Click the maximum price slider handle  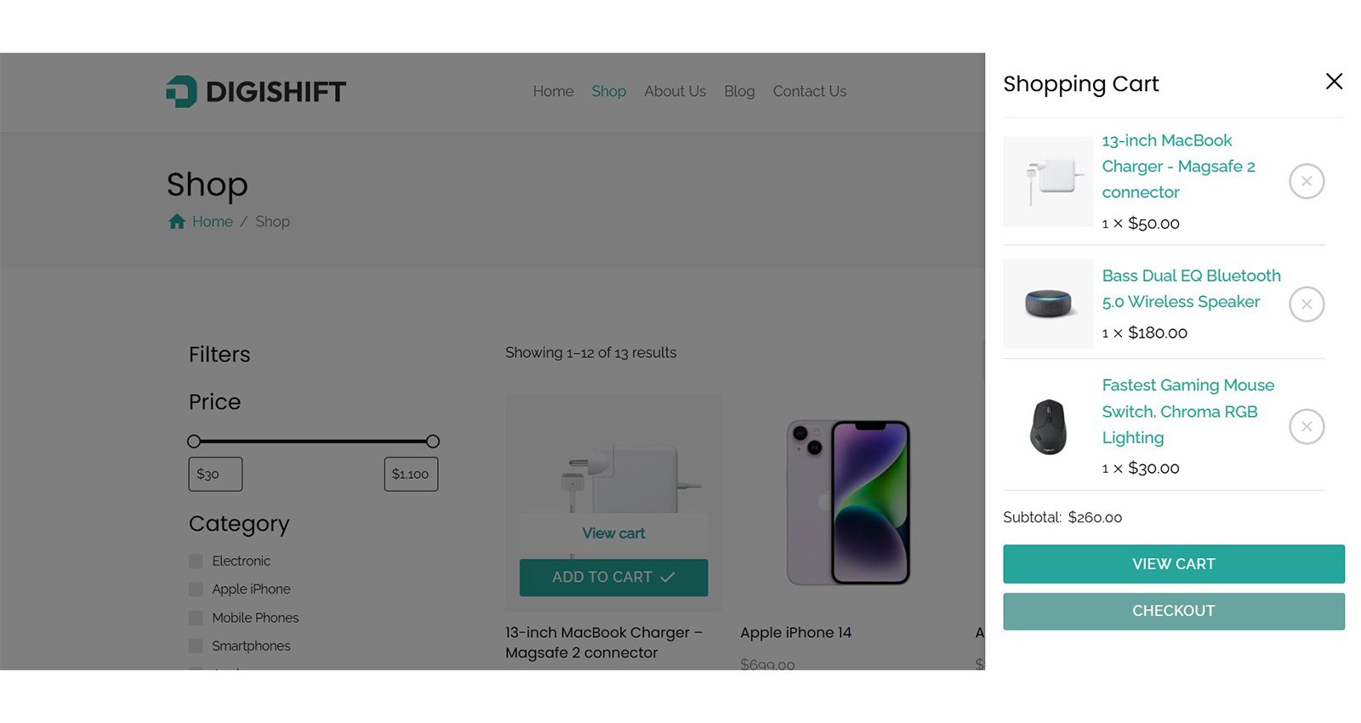(433, 441)
